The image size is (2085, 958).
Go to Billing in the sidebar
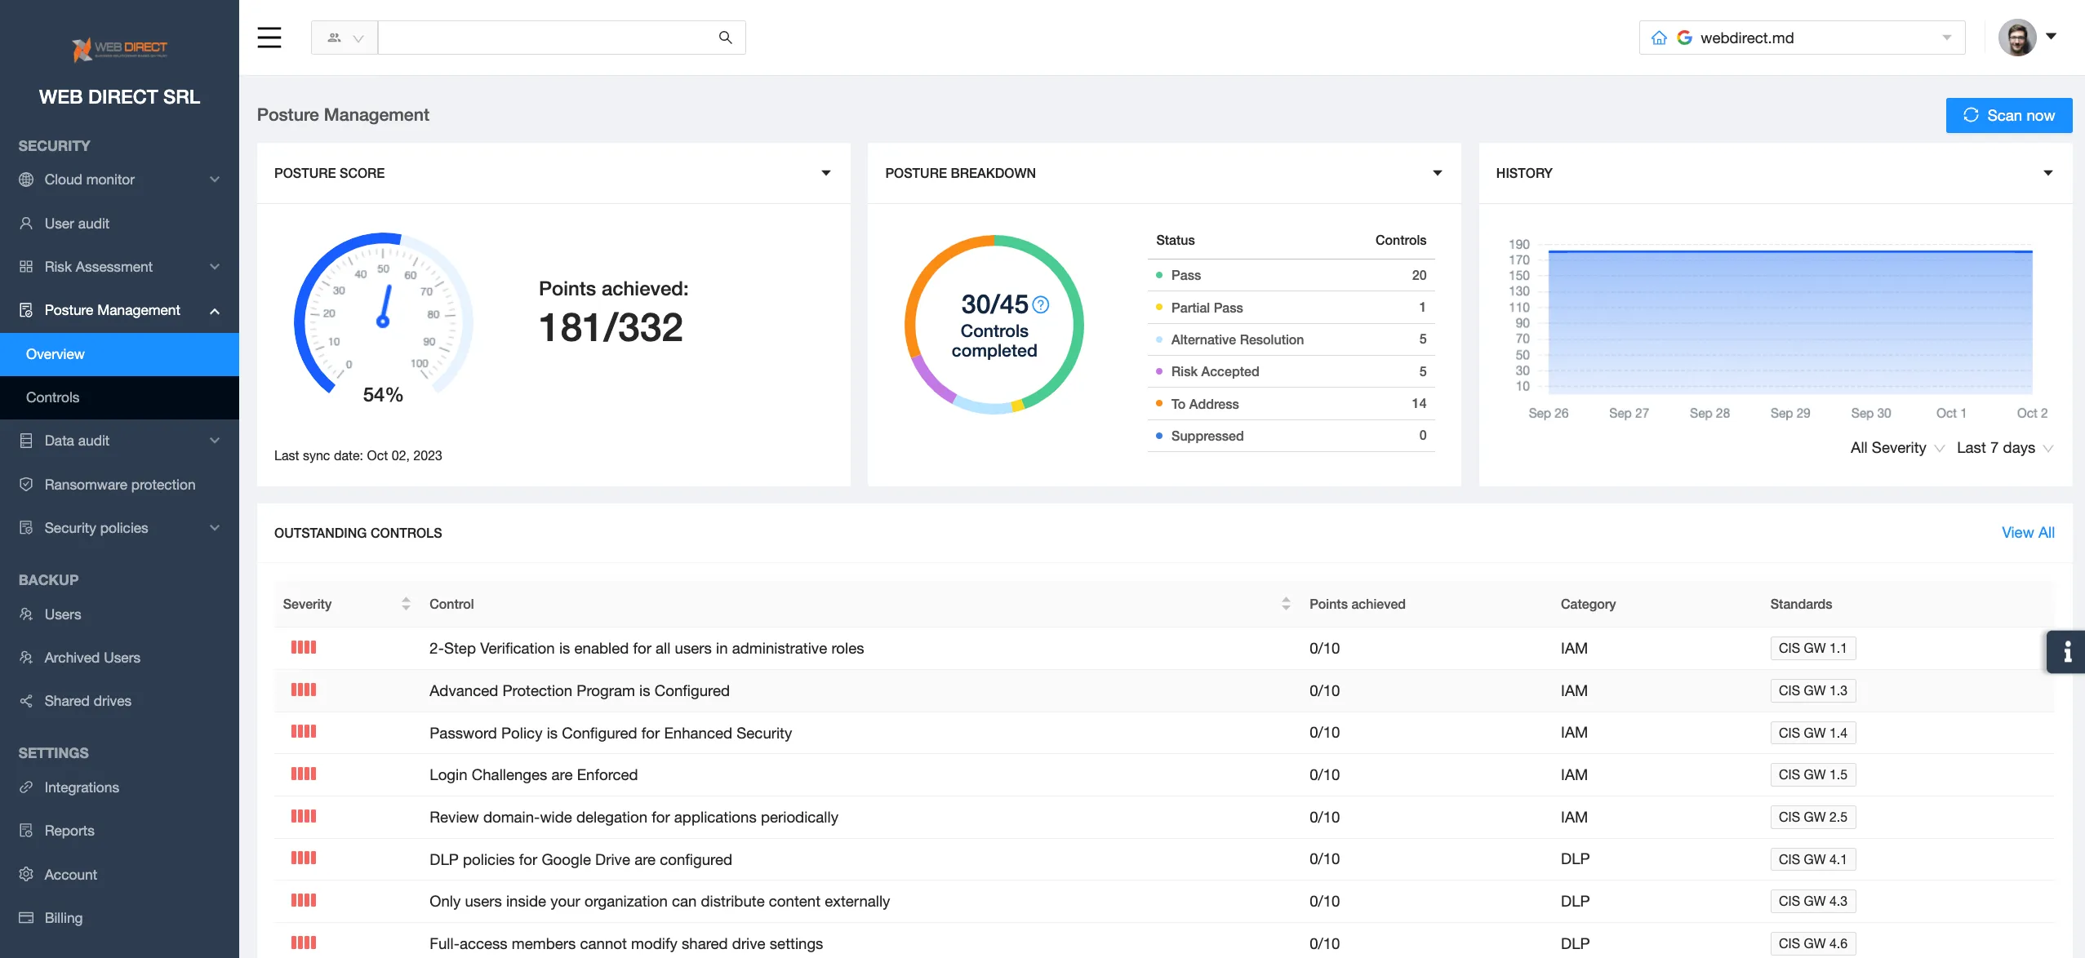coord(119,918)
